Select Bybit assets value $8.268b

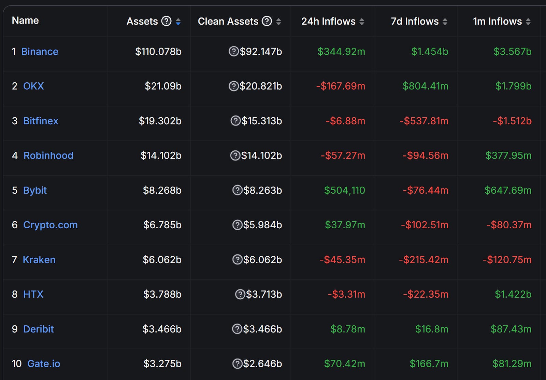(162, 190)
